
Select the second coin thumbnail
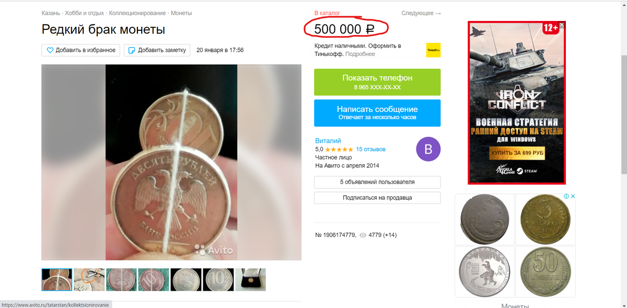click(89, 279)
